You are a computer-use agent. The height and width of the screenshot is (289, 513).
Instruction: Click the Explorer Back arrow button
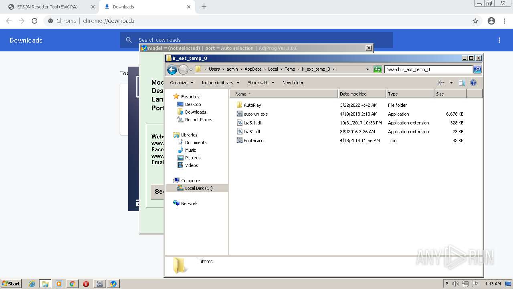coord(172,69)
